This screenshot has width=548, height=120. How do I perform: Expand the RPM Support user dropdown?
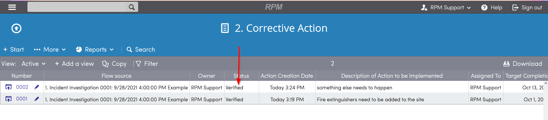coord(446,8)
